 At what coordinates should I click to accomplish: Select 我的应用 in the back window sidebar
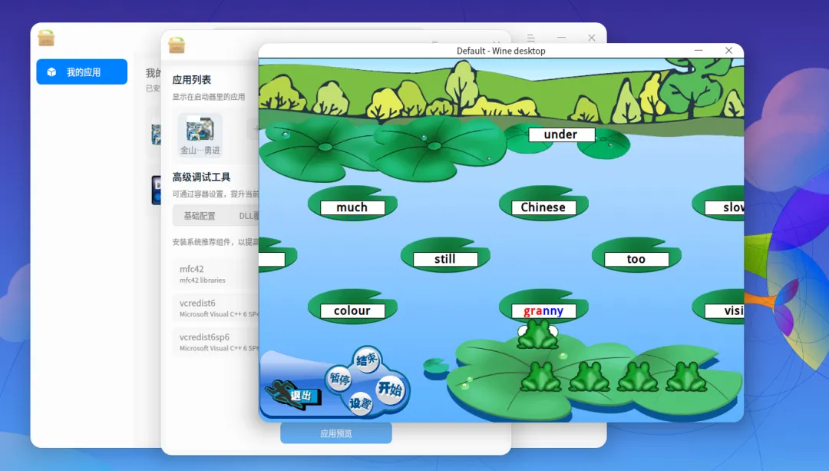coord(82,72)
